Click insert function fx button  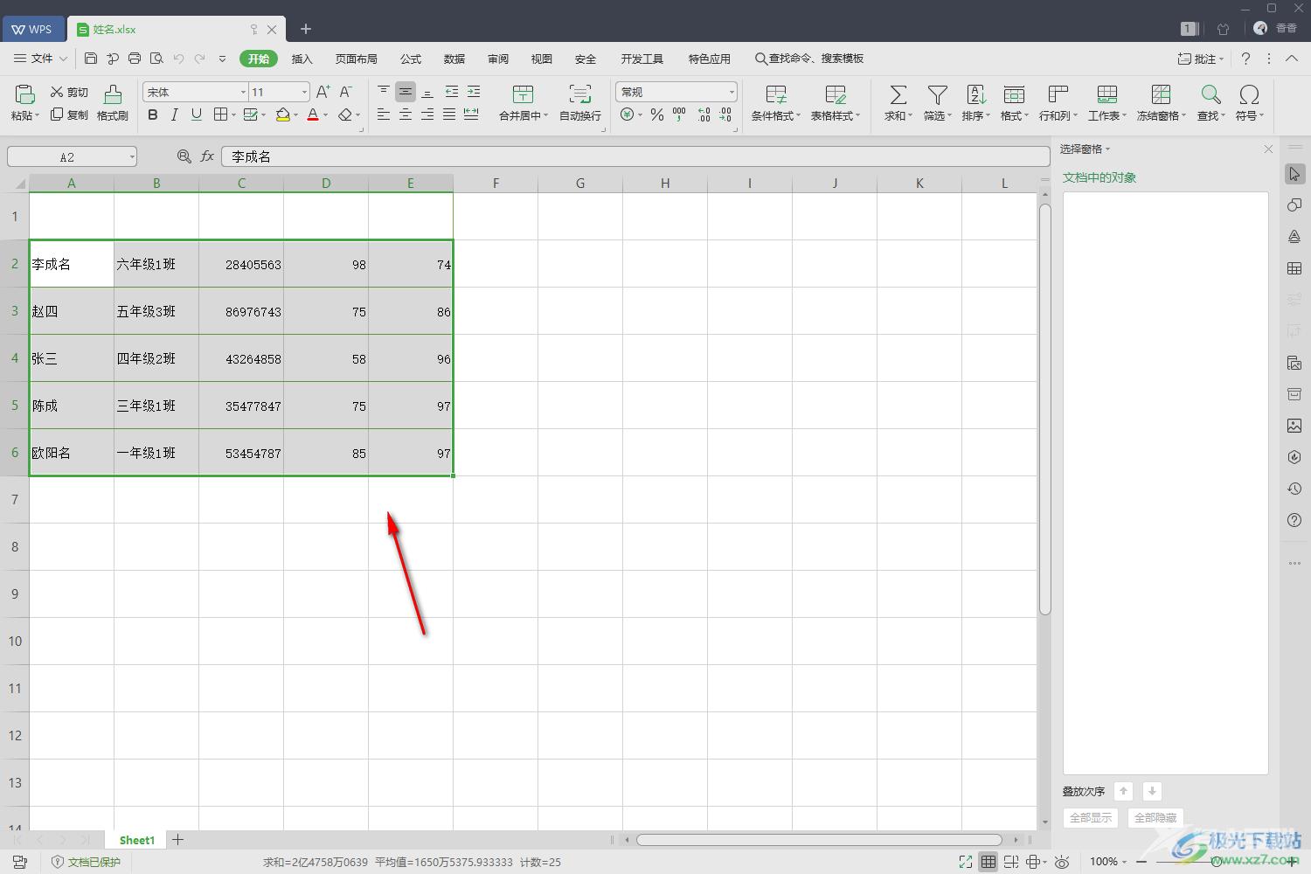pos(207,156)
